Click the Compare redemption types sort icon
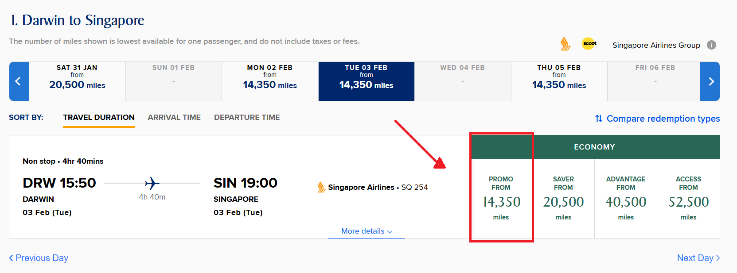The height and width of the screenshot is (273, 737). tap(599, 119)
